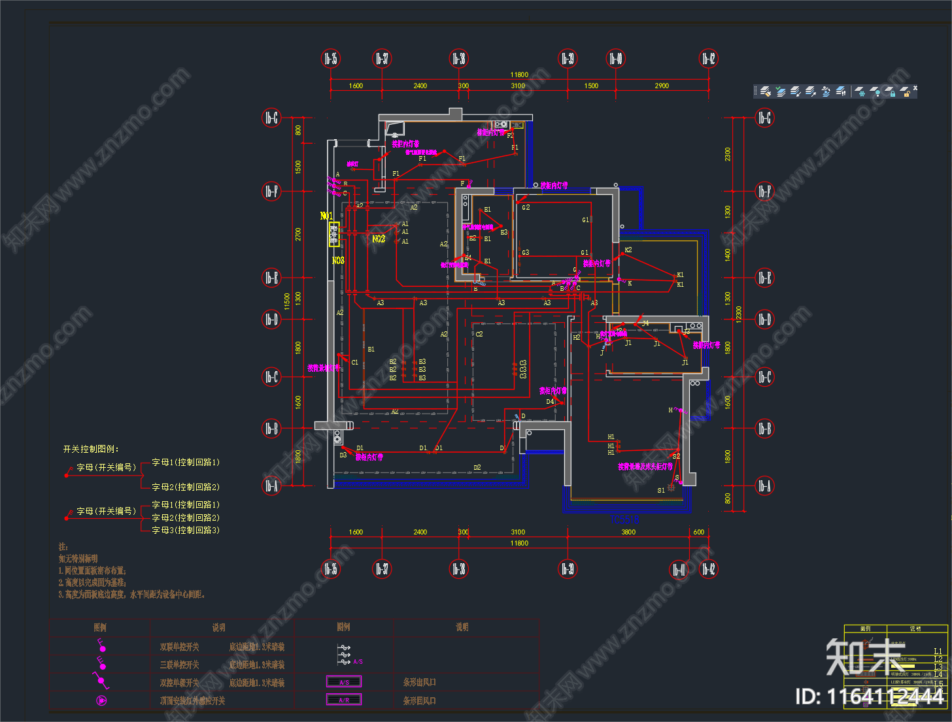Viewport: 952px width, 722px height.
Task: Click the Layer Match icon in floating toolbar
Action: (766, 91)
